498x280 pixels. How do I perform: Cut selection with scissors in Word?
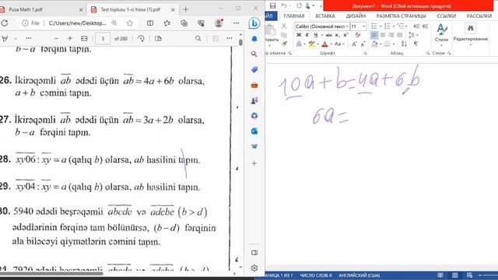284,26
